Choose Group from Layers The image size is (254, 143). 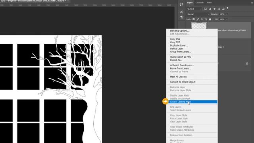pos(181,52)
